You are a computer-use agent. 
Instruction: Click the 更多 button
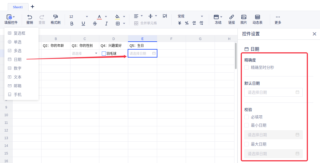(278, 19)
